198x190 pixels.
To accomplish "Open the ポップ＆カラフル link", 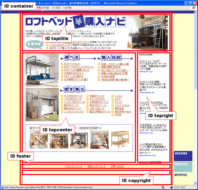I will [x=97, y=99].
